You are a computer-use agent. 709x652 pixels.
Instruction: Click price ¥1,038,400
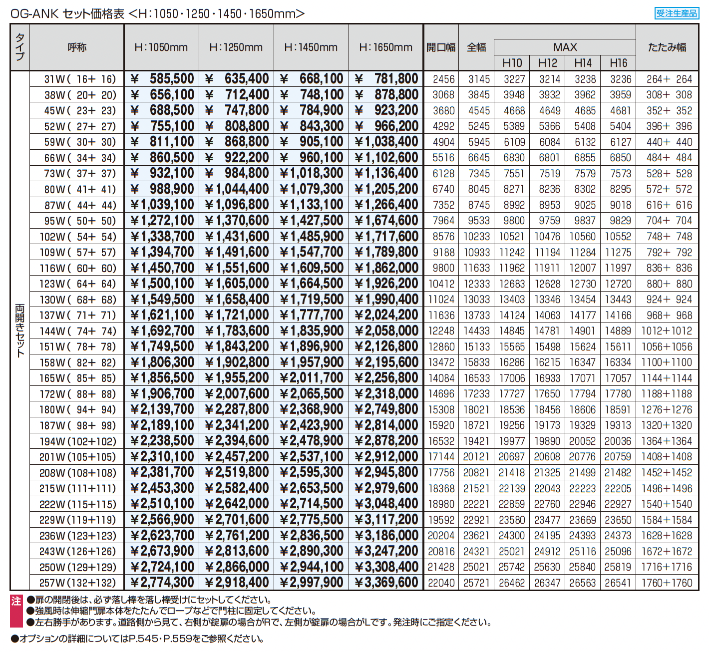(386, 142)
